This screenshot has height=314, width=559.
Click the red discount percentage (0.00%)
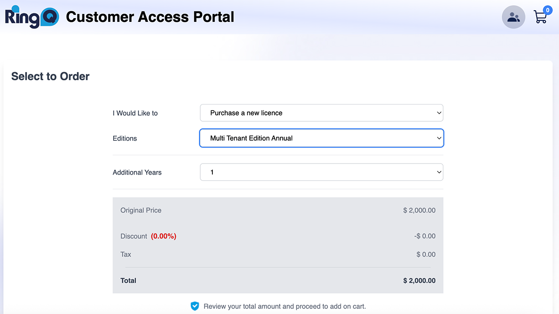click(164, 236)
